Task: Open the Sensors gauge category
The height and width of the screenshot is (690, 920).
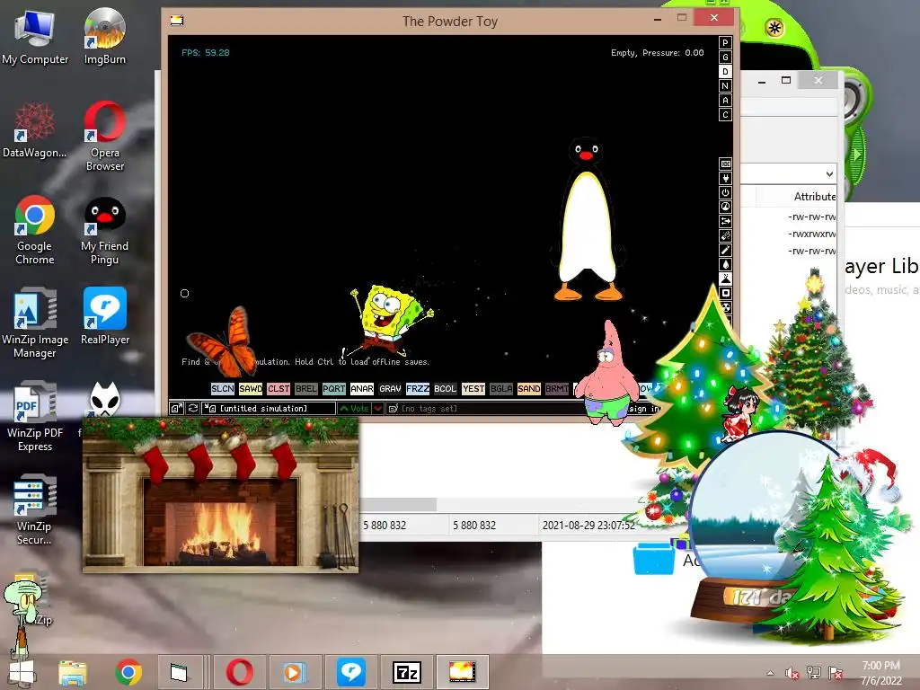Action: click(725, 207)
